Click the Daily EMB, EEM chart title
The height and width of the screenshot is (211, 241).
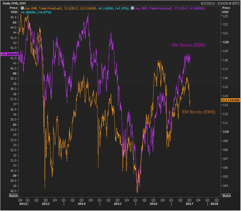point(14,3)
